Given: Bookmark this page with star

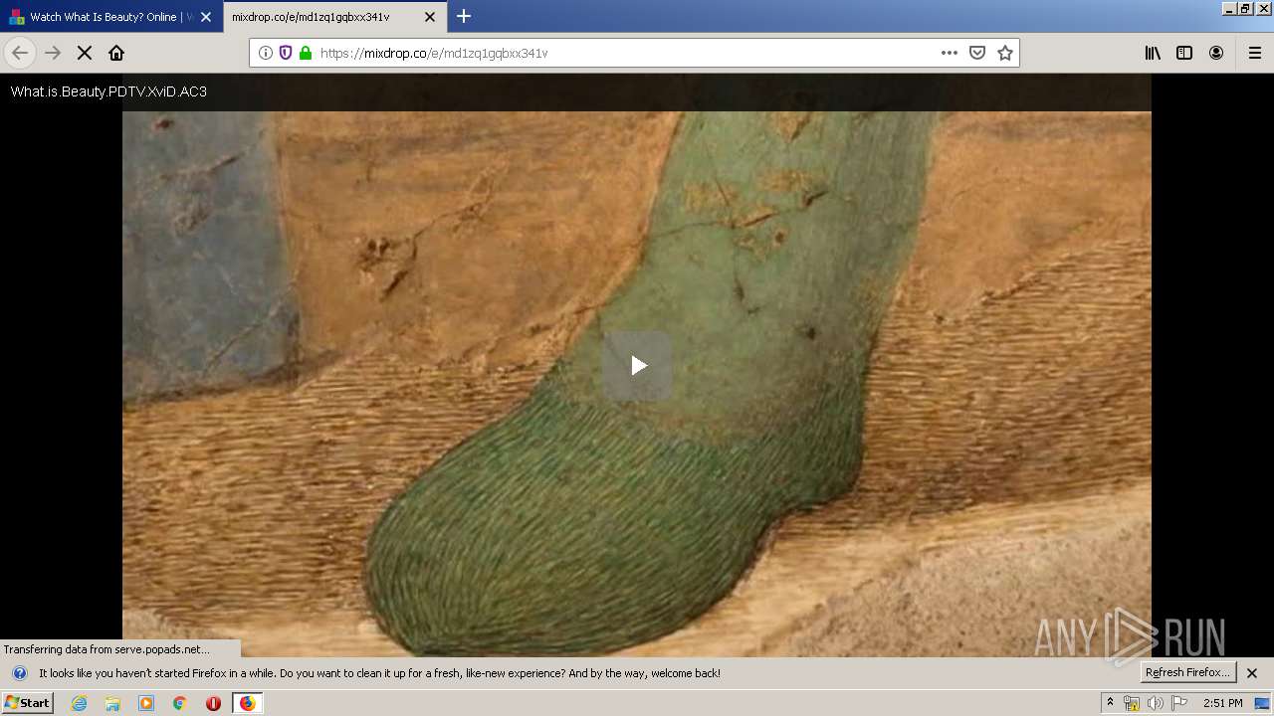Looking at the screenshot, I should (1005, 53).
